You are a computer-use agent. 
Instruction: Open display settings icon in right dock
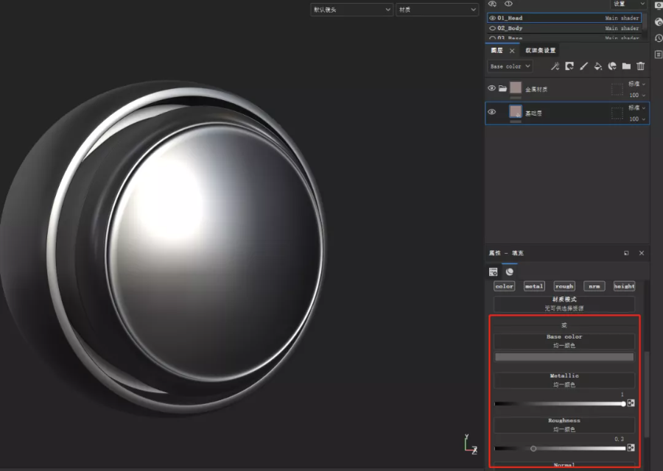pos(659,5)
